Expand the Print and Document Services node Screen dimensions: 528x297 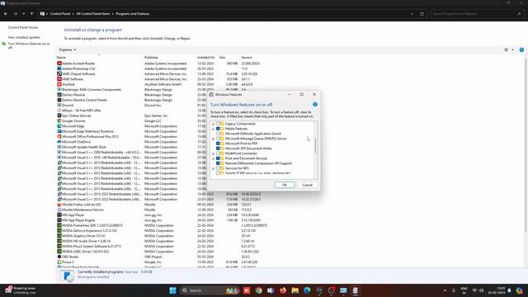[x=213, y=158]
